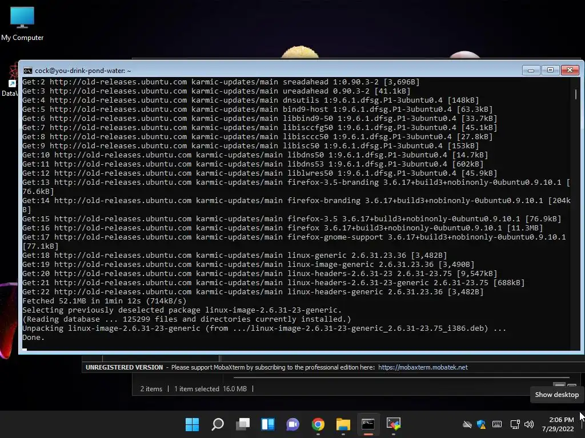
Task: Open the mobaxterm.mobatek.net link
Action: (x=423, y=367)
